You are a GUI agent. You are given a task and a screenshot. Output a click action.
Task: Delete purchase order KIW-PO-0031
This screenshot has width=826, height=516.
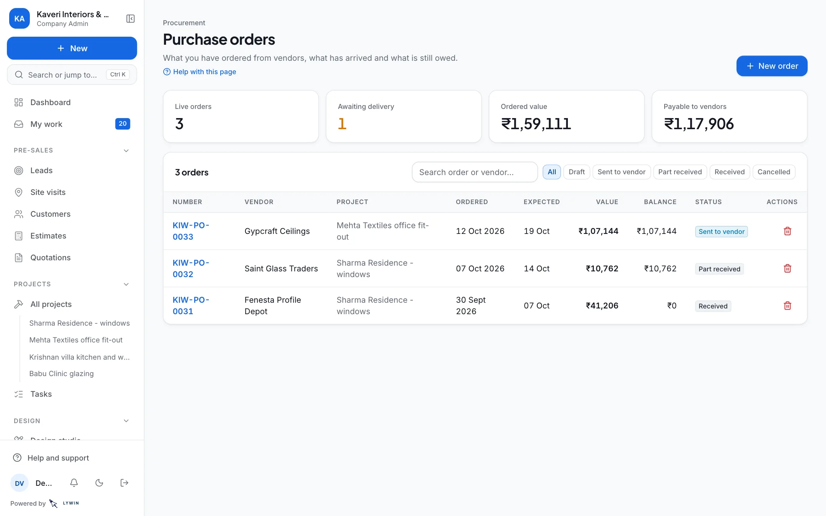(787, 306)
